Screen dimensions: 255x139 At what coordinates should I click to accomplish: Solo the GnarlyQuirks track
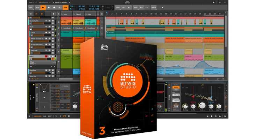[x=50, y=21]
